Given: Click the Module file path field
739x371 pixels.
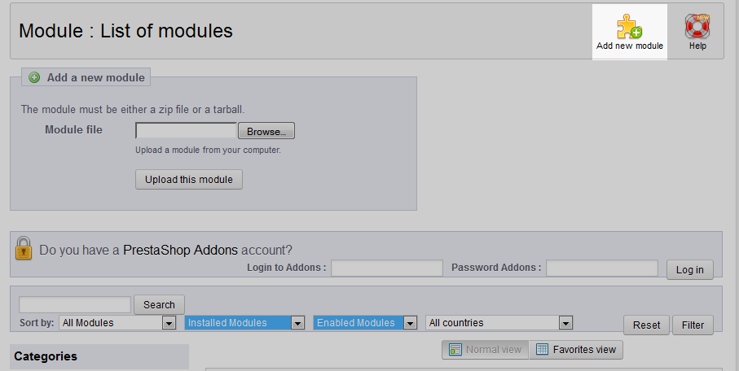Looking at the screenshot, I should point(187,131).
